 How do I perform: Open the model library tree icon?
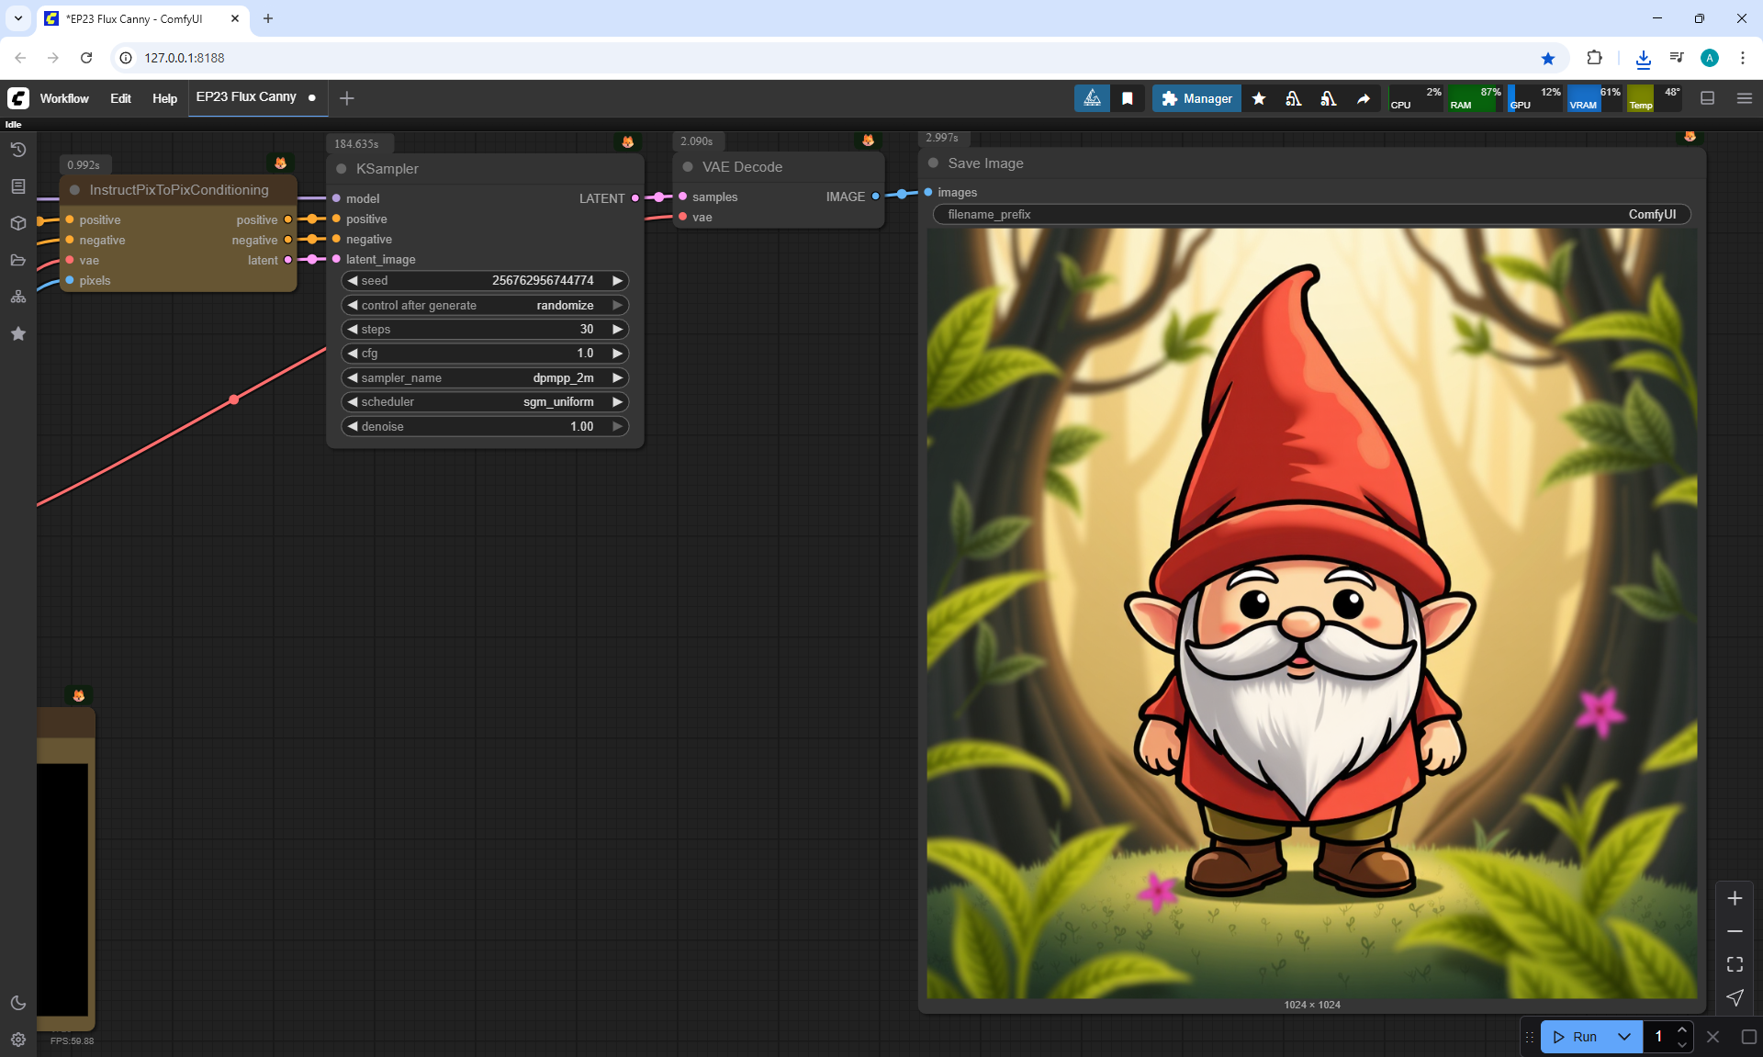[18, 297]
